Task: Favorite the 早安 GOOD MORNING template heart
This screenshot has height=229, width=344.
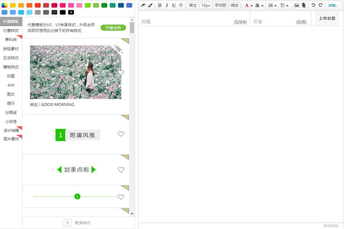Action: click(121, 73)
